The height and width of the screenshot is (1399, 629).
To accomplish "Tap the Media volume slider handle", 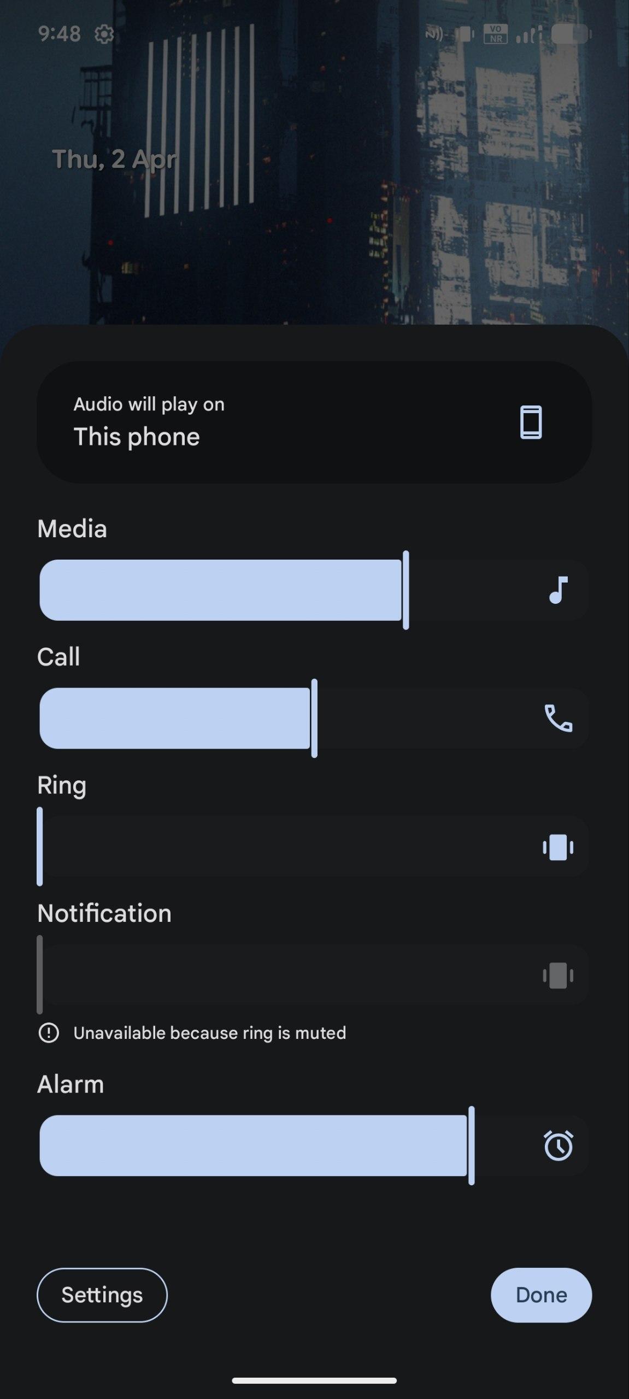I will [405, 590].
